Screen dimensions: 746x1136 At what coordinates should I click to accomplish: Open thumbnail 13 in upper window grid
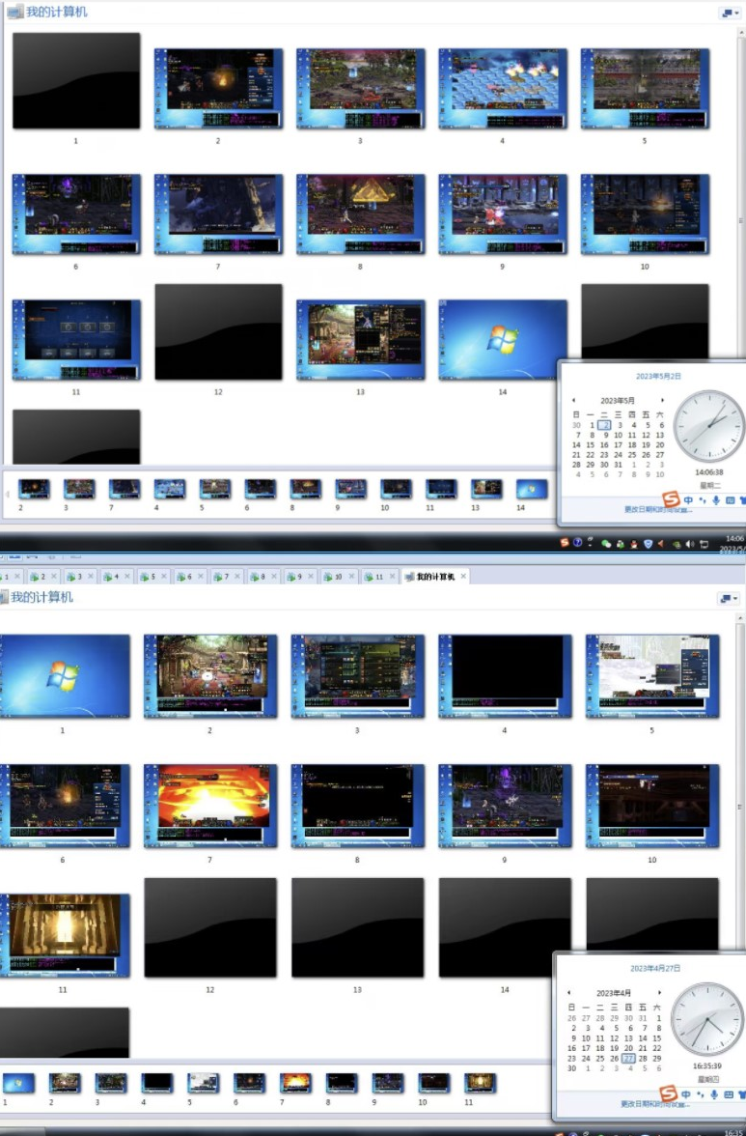pos(360,339)
